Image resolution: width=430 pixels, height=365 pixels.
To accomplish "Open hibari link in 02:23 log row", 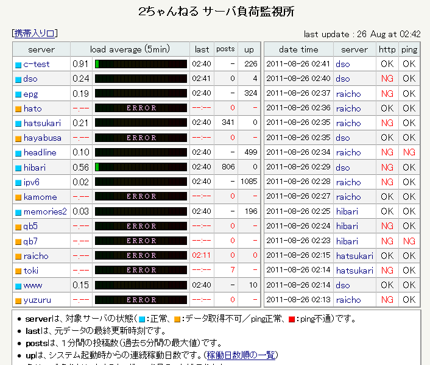I will pos(347,241).
